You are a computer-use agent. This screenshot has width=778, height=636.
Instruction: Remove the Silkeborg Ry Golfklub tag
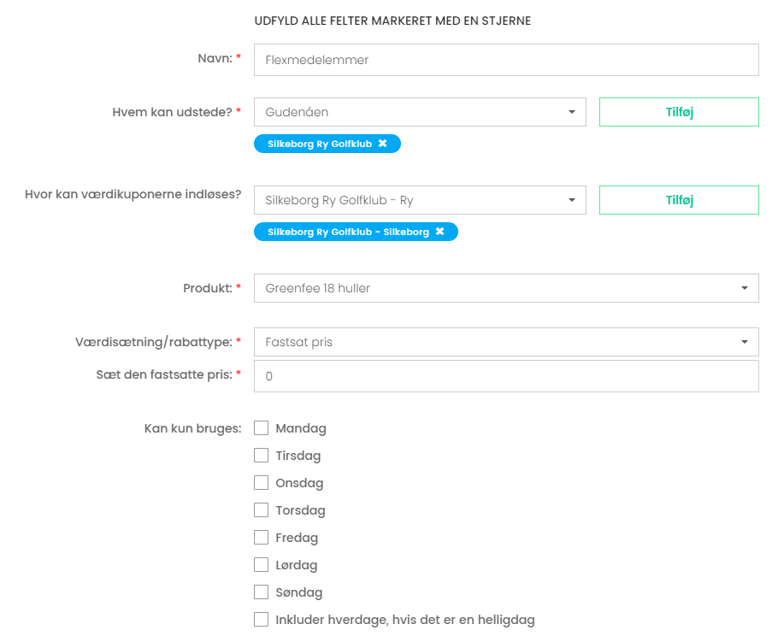coord(382,144)
